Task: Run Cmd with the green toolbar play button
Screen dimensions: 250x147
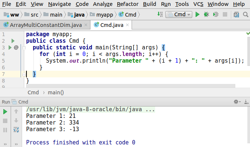Action: pyautogui.click(x=197, y=14)
